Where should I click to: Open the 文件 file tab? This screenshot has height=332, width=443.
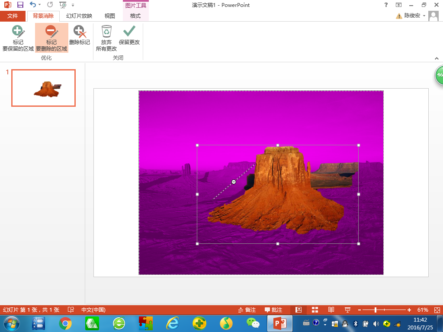coord(13,16)
